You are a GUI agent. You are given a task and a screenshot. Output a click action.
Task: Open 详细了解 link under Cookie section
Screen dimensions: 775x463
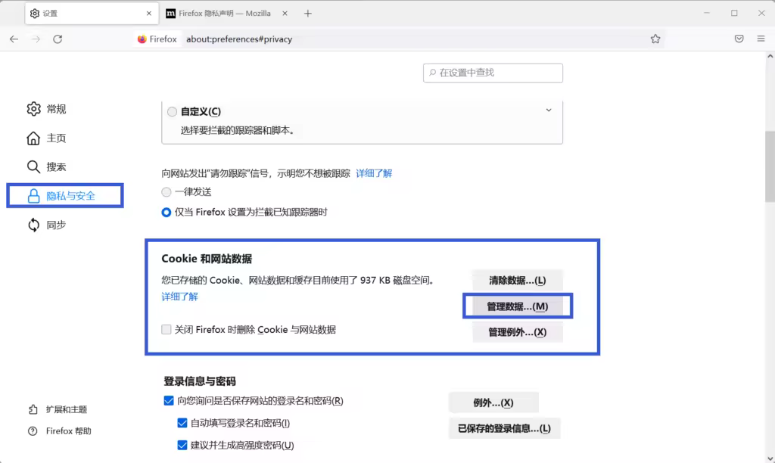(x=179, y=297)
